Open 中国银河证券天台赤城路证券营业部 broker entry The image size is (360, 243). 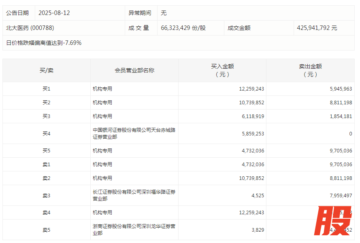pyautogui.click(x=134, y=133)
